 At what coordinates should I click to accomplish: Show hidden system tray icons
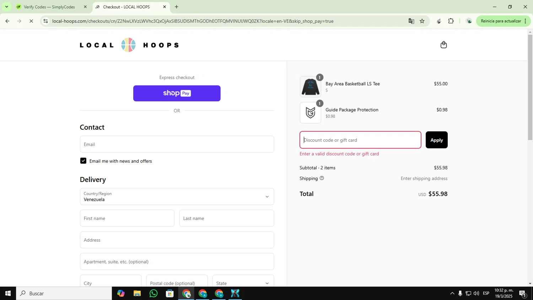[x=452, y=294]
